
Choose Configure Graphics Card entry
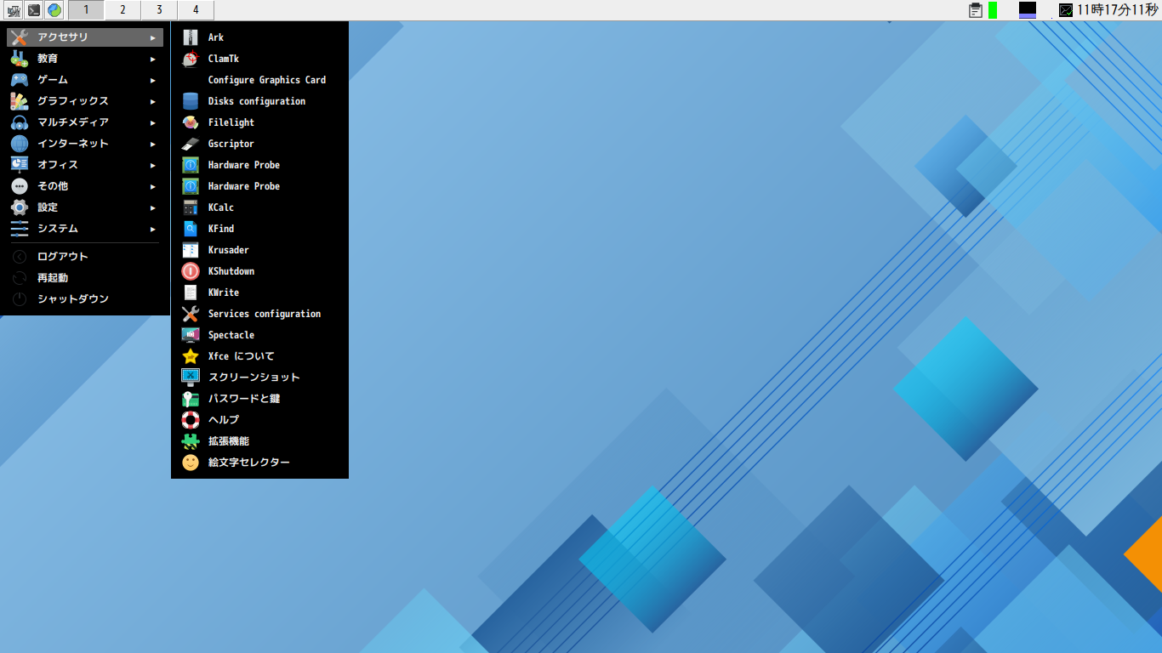[259, 80]
